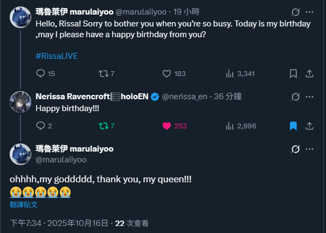View analytics showing 2,996 views
Viewport: 326px width, 233px height.
click(x=230, y=126)
